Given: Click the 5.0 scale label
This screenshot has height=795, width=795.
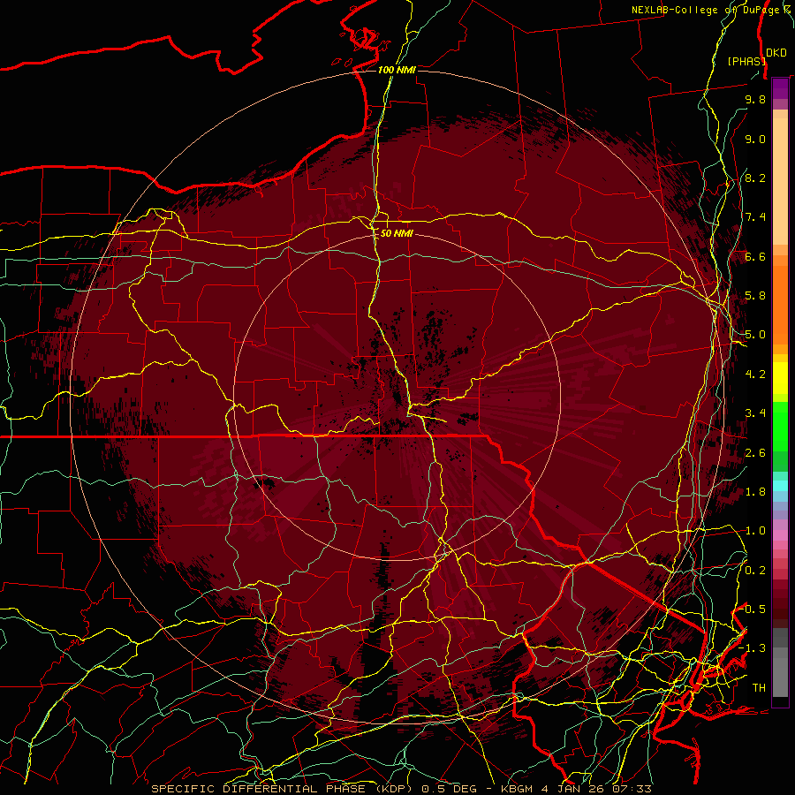Looking at the screenshot, I should click(755, 335).
